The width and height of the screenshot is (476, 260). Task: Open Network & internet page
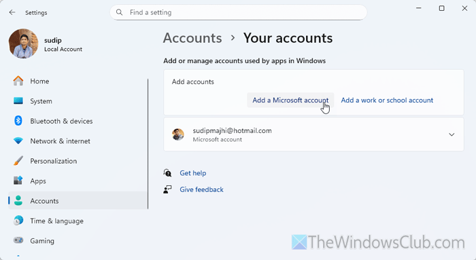78,141
